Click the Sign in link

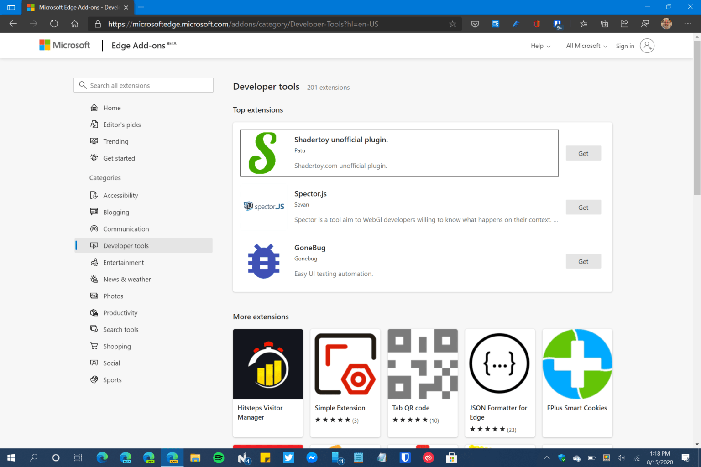[625, 46]
